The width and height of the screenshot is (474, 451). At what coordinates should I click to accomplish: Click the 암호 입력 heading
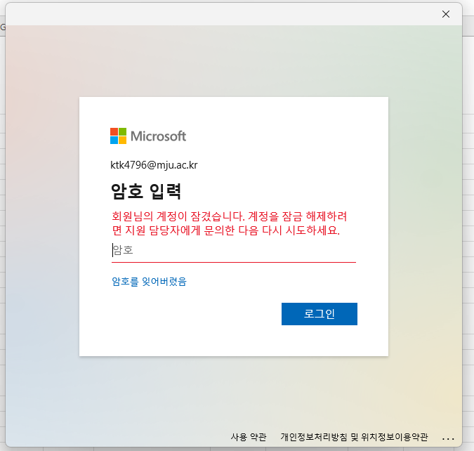(x=146, y=191)
